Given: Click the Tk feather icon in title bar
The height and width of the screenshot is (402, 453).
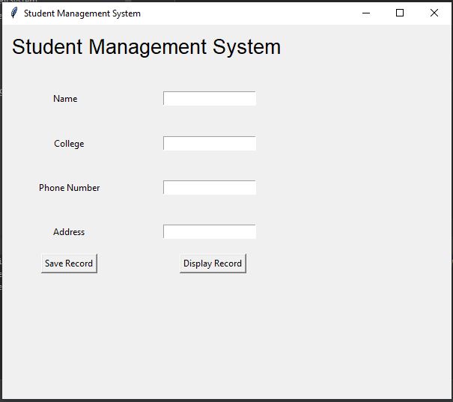Looking at the screenshot, I should coord(14,13).
